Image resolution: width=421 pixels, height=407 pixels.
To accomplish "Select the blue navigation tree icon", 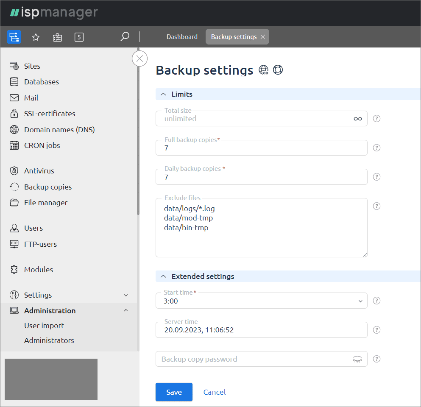I will pyautogui.click(x=14, y=37).
